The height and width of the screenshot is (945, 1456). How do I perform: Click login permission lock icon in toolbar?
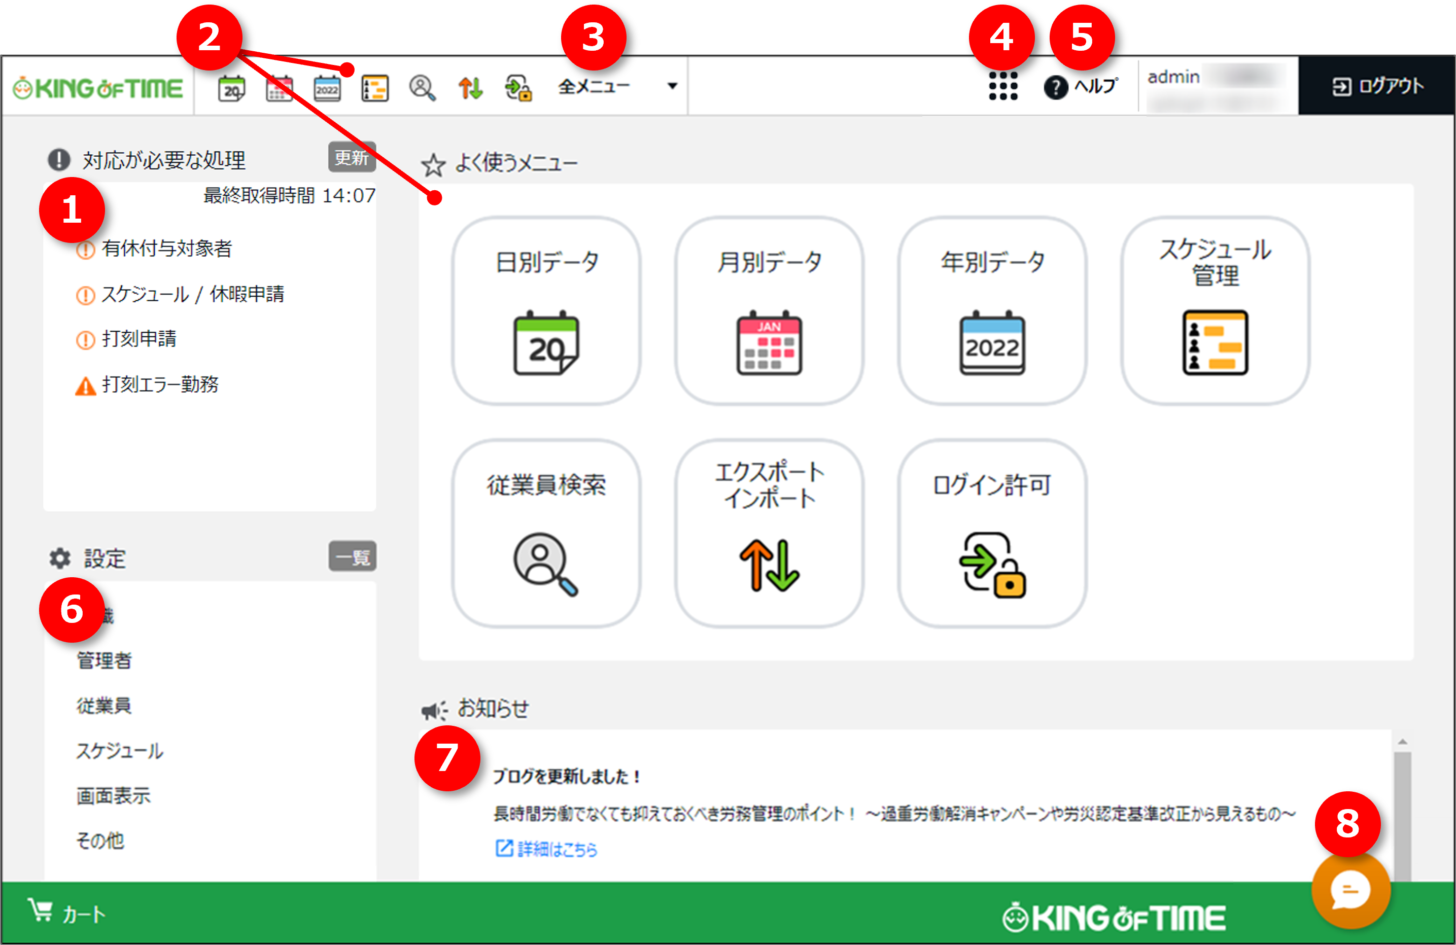click(x=518, y=88)
